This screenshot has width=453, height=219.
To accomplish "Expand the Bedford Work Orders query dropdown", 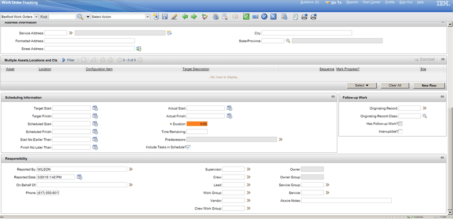I will pyautogui.click(x=37, y=17).
